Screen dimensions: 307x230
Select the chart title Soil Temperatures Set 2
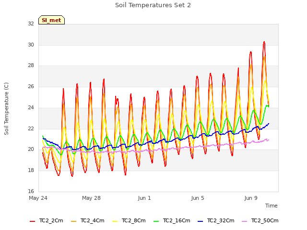(153, 5)
